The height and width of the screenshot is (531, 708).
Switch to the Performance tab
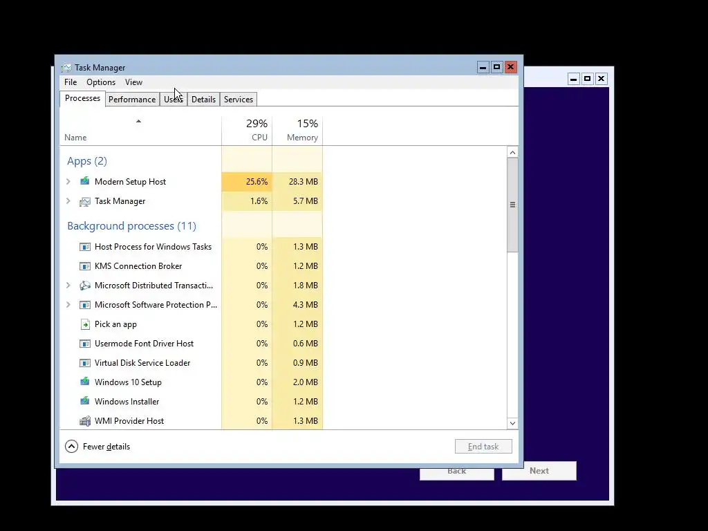[x=132, y=100]
